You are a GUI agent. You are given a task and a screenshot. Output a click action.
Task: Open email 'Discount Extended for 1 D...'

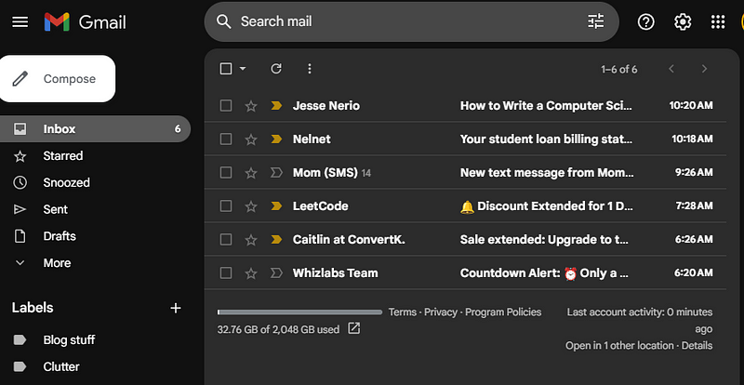pos(547,206)
